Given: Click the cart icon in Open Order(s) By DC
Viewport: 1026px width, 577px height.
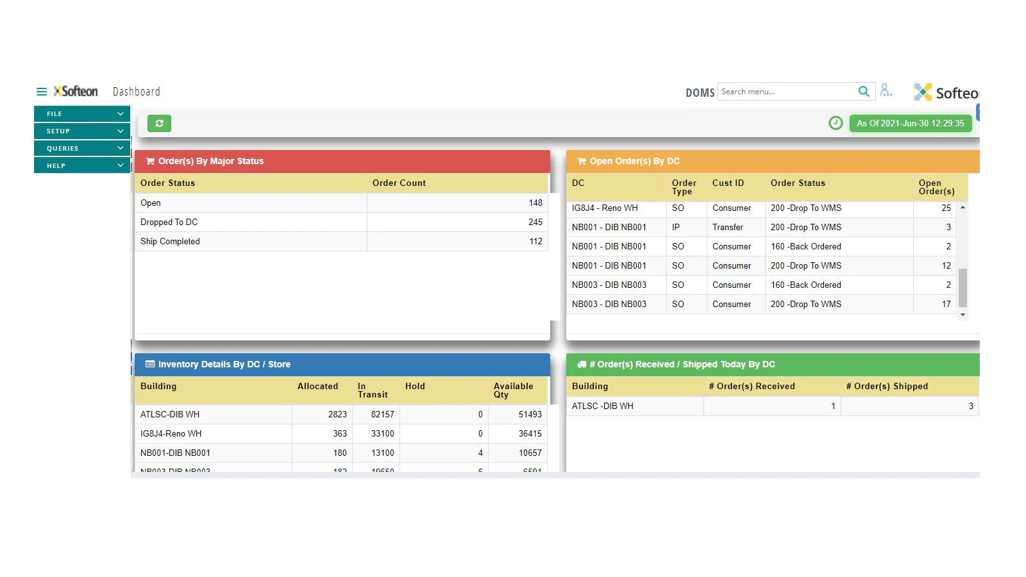Looking at the screenshot, I should (581, 162).
